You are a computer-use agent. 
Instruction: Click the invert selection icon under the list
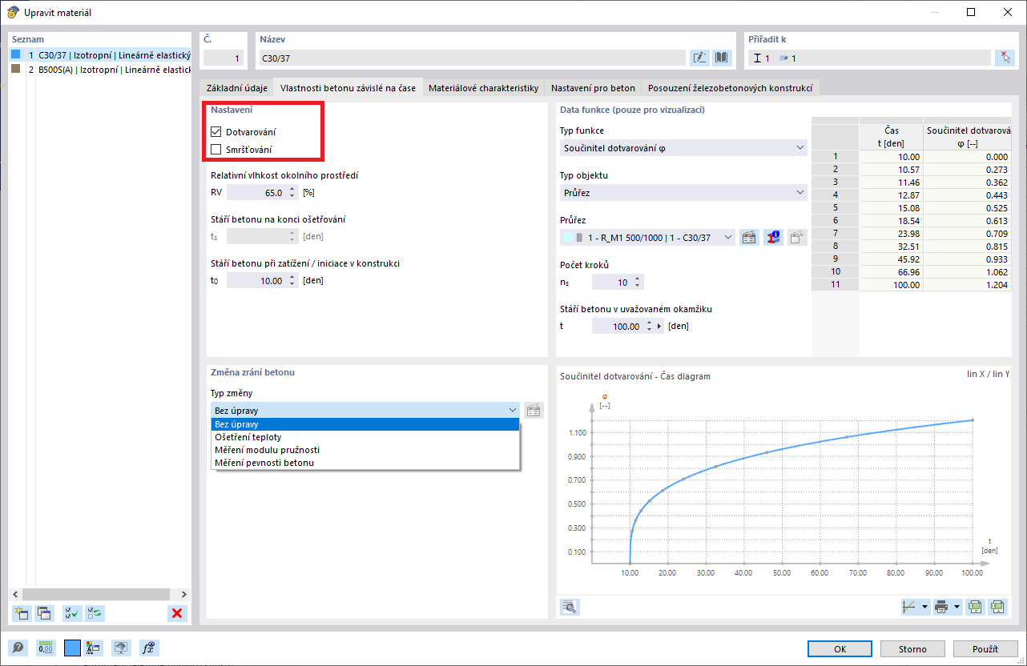95,613
